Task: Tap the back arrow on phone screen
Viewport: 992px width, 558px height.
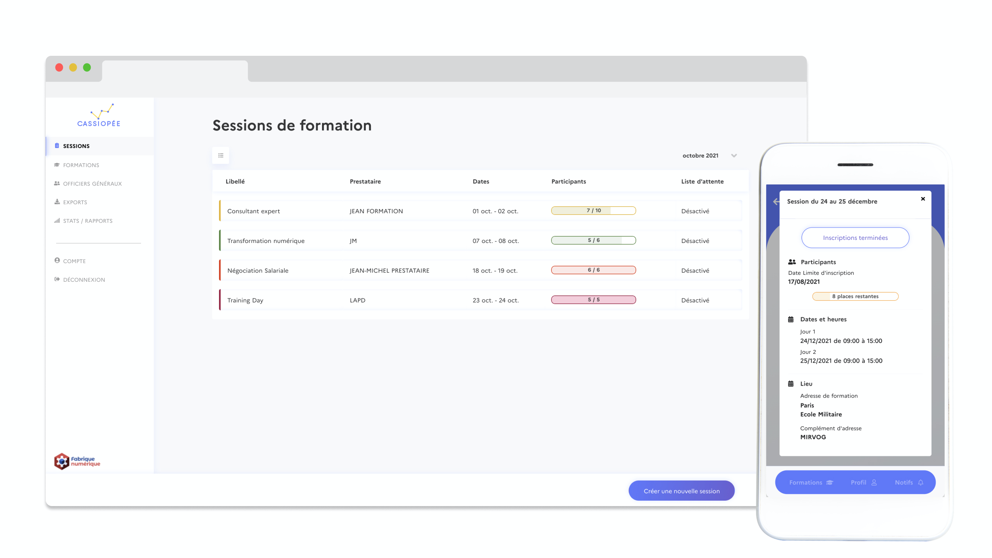Action: coord(776,201)
